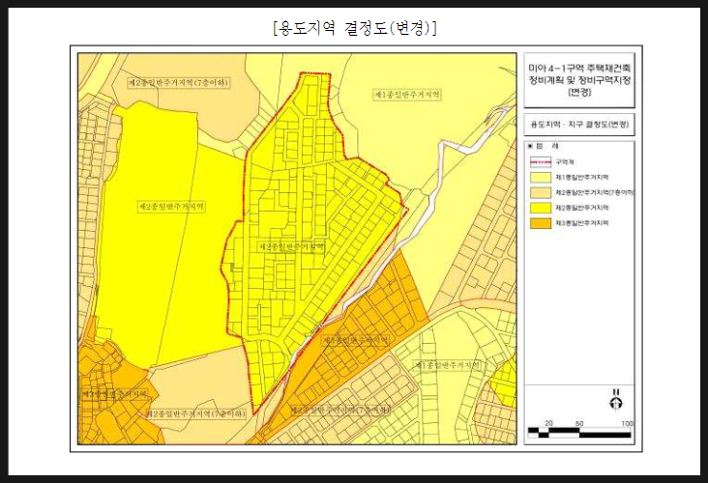708x483 pixels.
Task: Click the 구역계 legend label text
Action: pos(565,162)
